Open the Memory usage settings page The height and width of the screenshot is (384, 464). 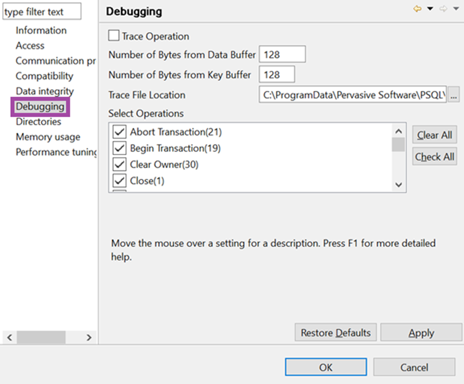[48, 137]
